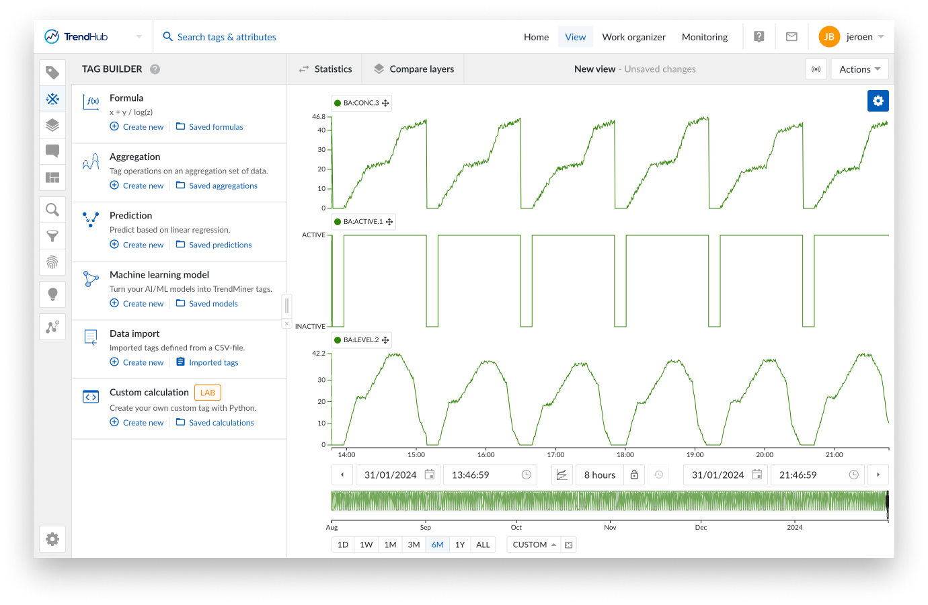Open the layers panel in sidebar
The width and height of the screenshot is (928, 605).
click(52, 125)
